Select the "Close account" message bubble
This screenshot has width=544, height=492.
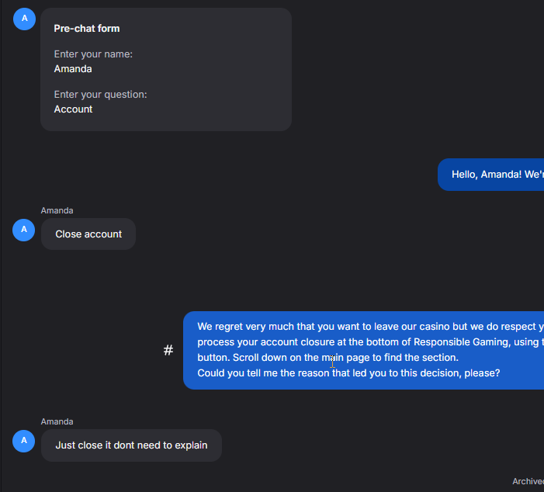tap(88, 234)
